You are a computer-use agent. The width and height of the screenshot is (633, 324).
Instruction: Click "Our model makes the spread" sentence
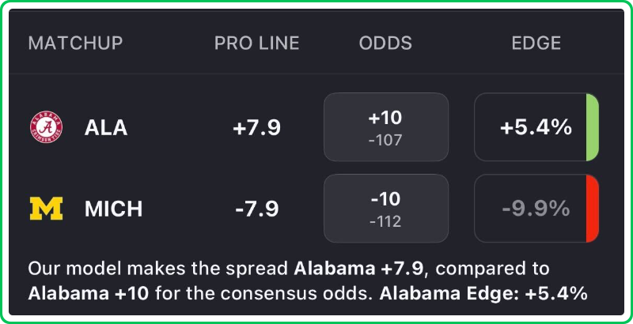[158, 269]
